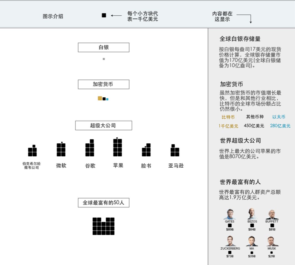Screen dimensions: 295x265
Task: Click the MA portrait photo
Action: (x=252, y=241)
